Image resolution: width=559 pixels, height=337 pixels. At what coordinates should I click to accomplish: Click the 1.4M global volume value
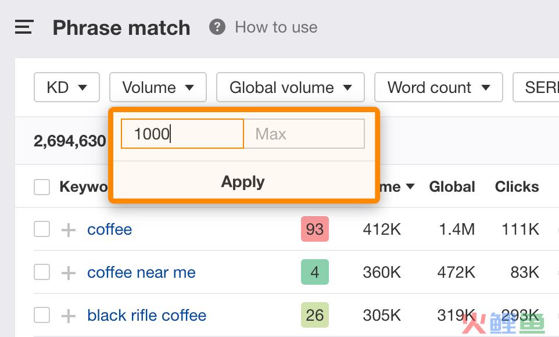tap(457, 230)
